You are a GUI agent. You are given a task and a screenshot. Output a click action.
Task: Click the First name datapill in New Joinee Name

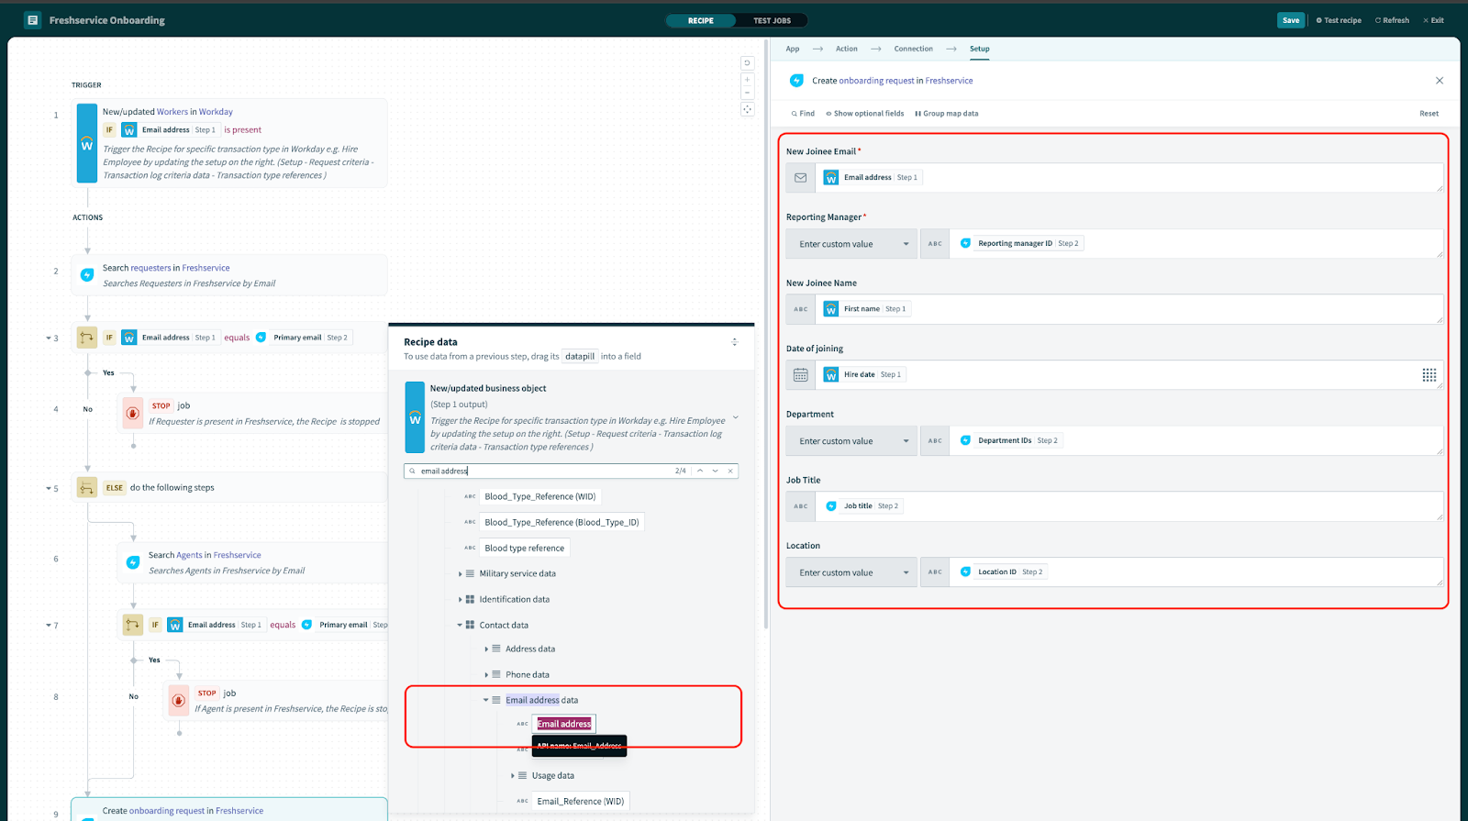[865, 309]
